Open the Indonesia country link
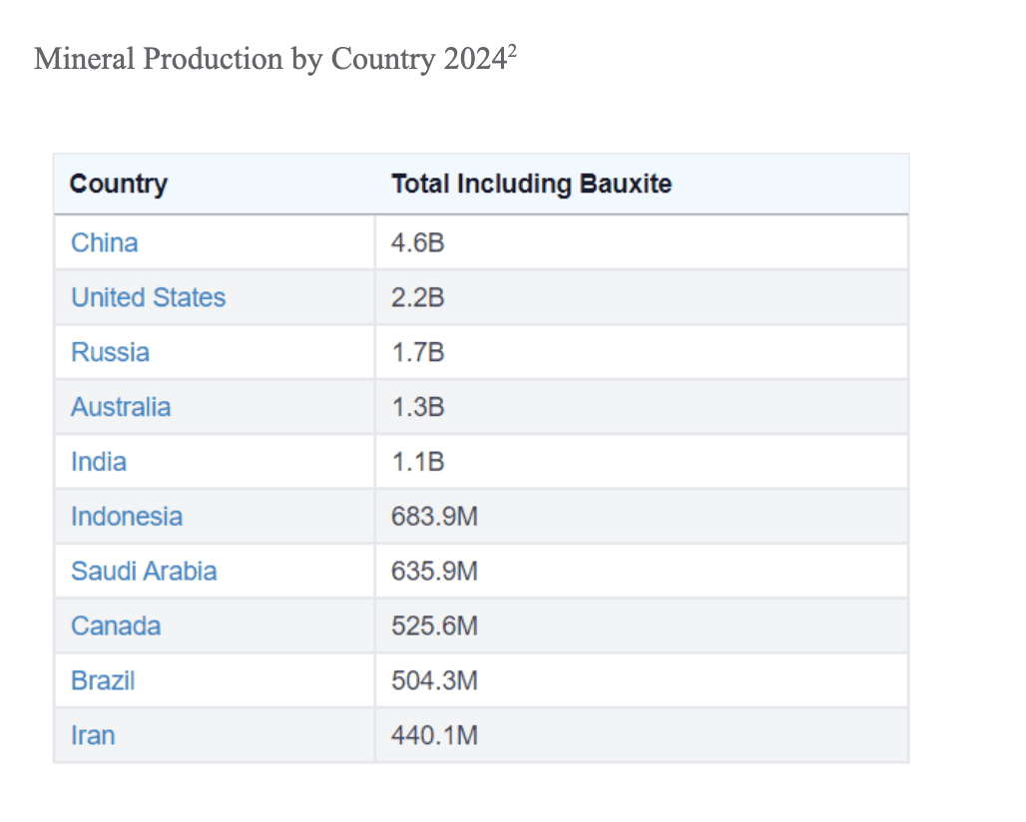This screenshot has height=822, width=1026. pos(126,517)
